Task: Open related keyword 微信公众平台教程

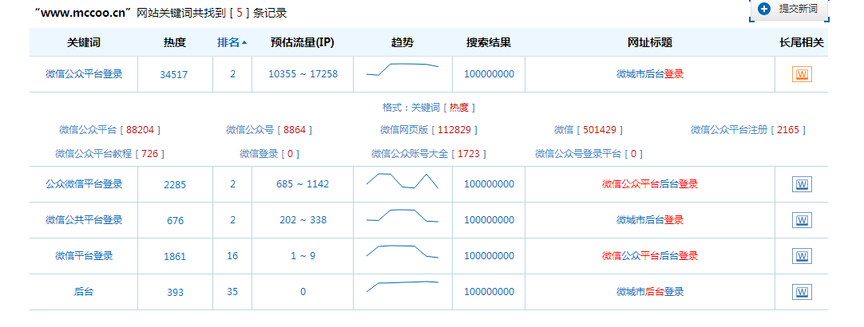Action: [x=93, y=154]
